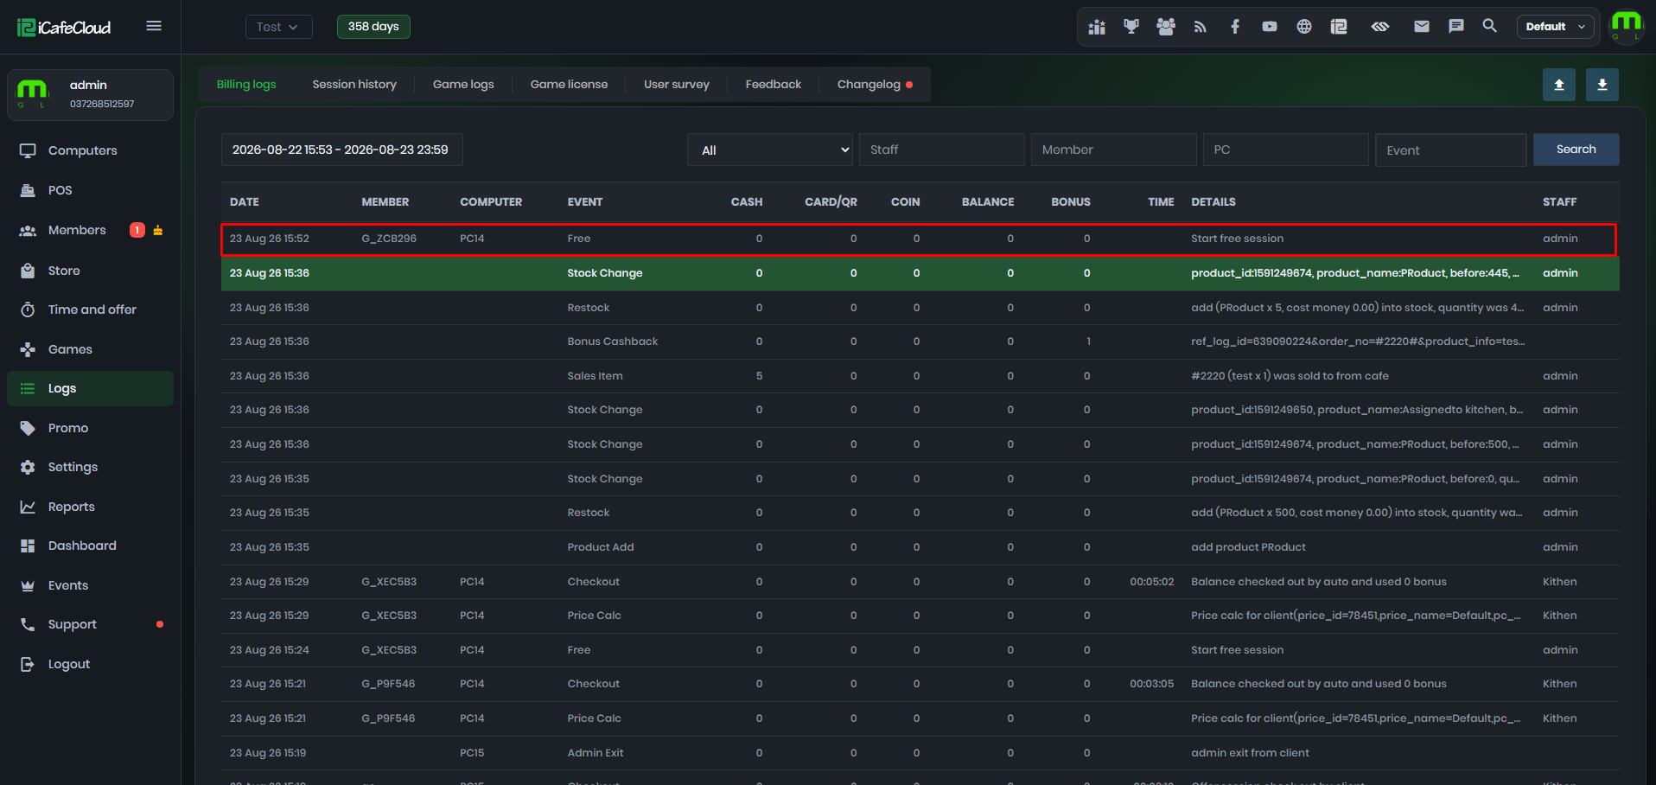Focus the Staff filter input field
Image resolution: width=1656 pixels, height=785 pixels.
941,150
